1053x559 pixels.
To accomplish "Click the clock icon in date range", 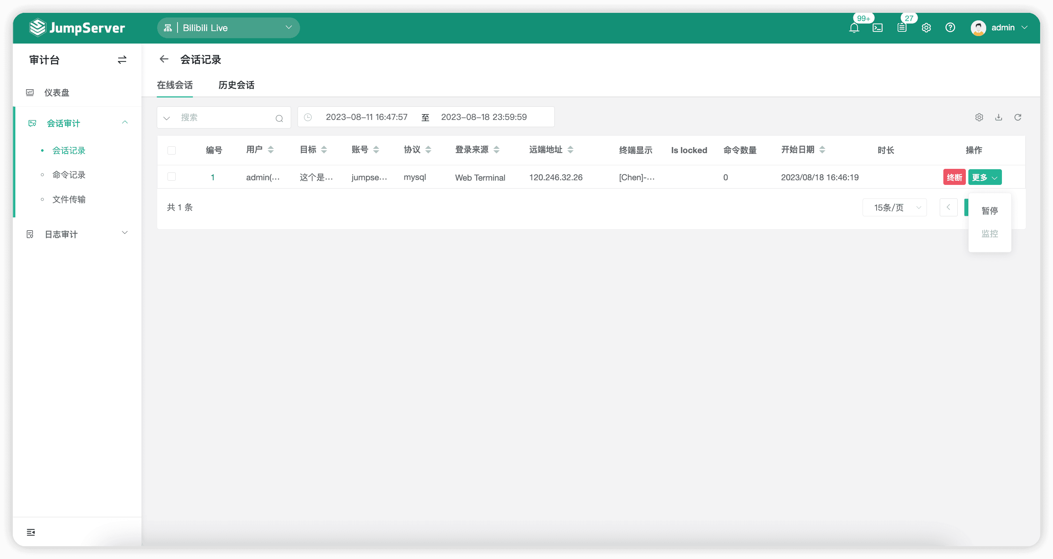I will point(308,117).
